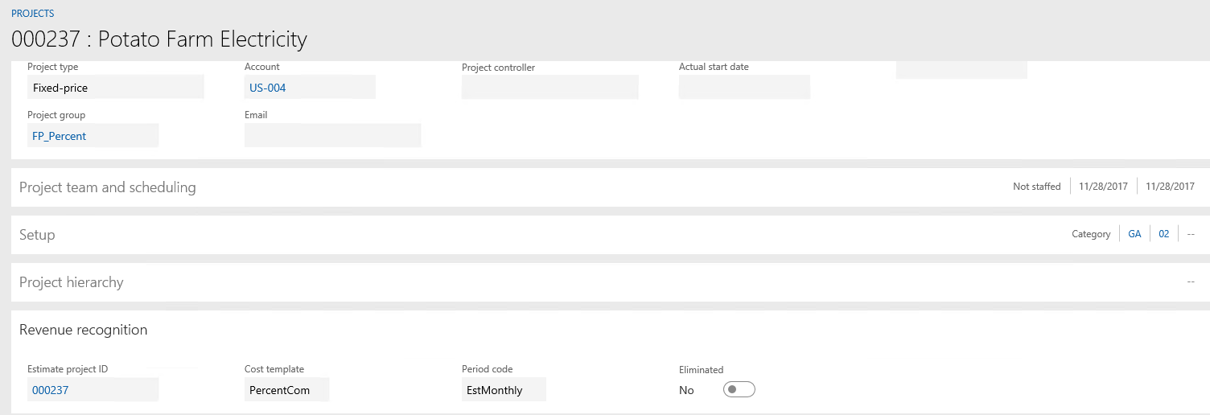Click the Email input field

[332, 136]
